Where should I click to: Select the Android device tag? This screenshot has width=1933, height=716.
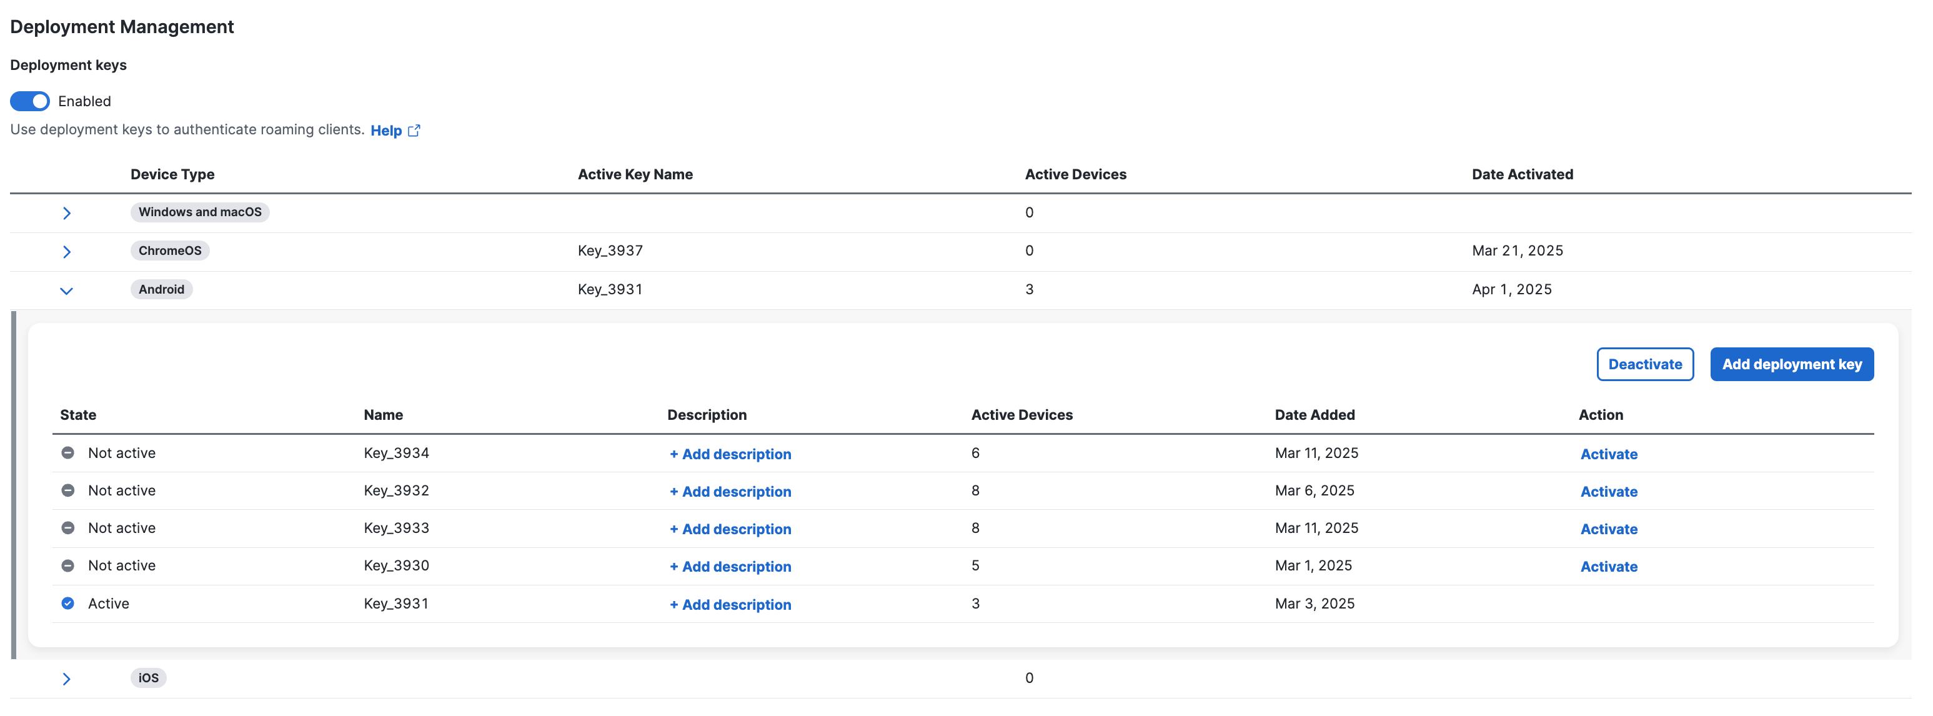click(x=161, y=290)
